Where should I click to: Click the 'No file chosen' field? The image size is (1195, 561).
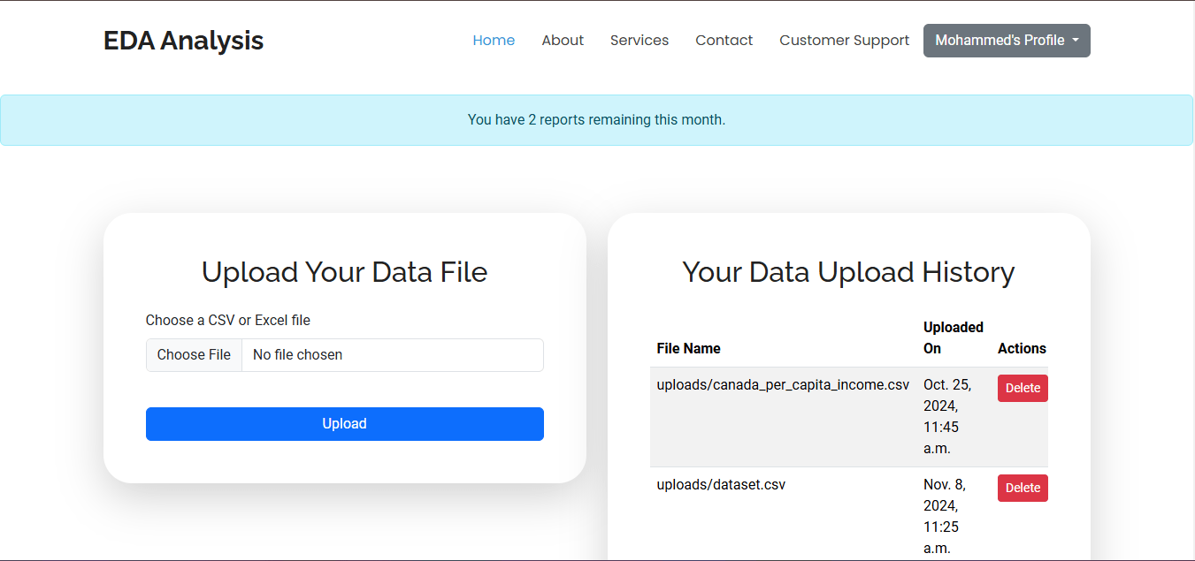tap(392, 355)
